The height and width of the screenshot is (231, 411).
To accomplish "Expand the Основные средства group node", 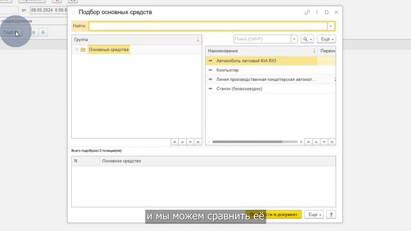I will [x=76, y=49].
